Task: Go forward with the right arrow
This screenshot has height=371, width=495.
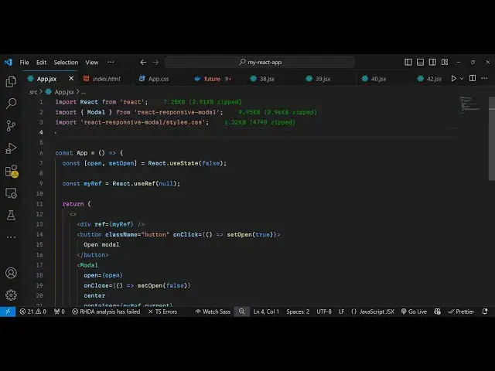Action: pyautogui.click(x=155, y=62)
